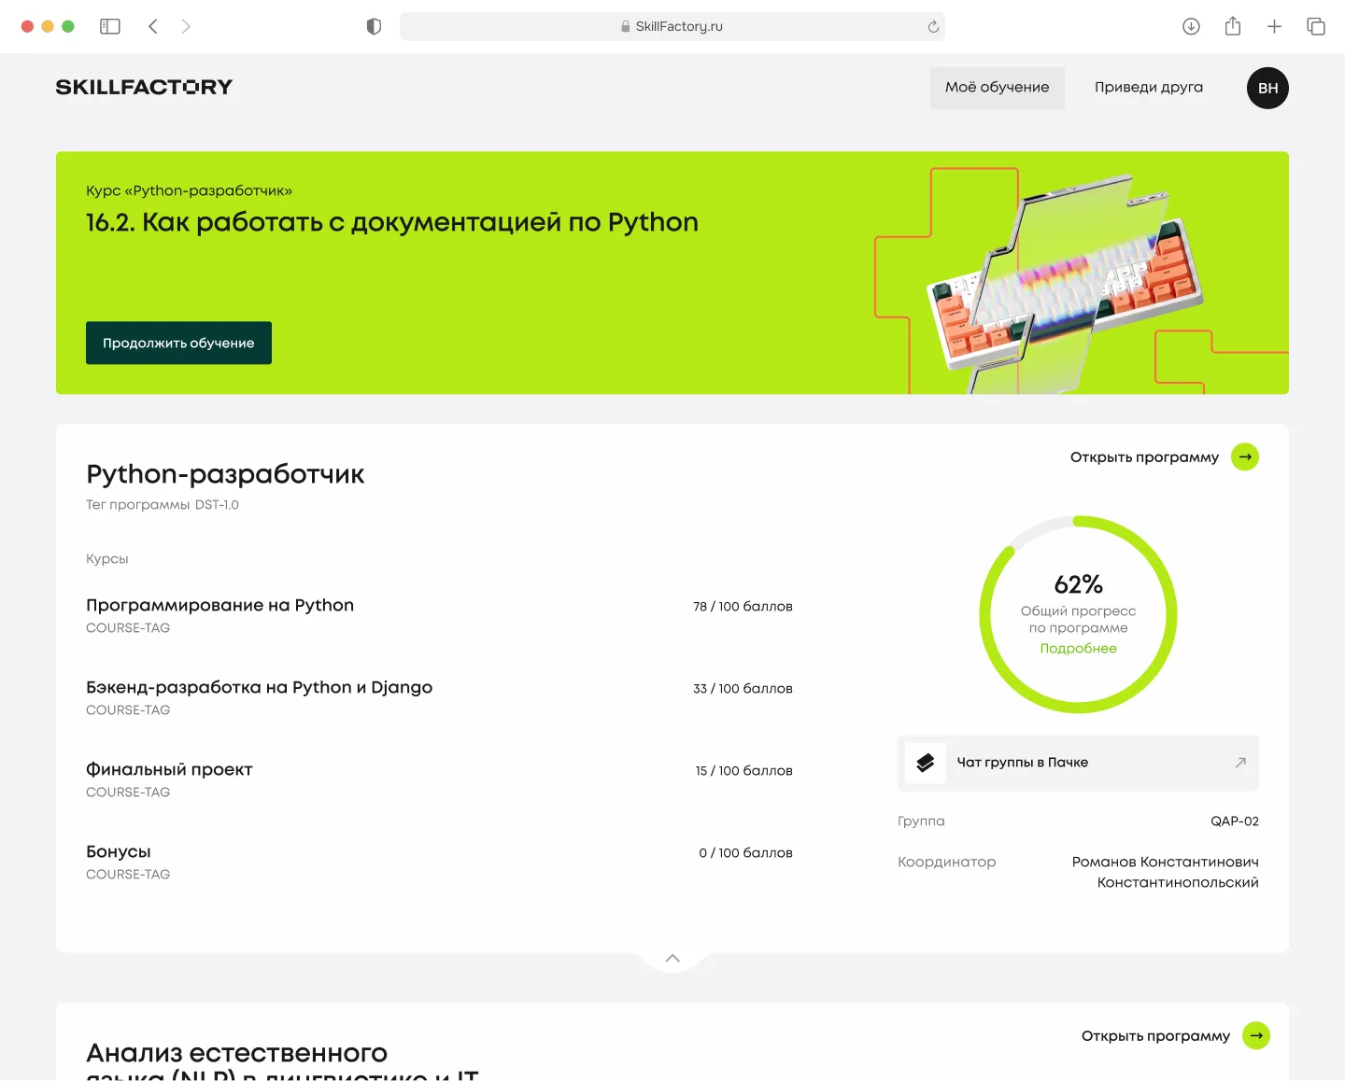Image resolution: width=1345 pixels, height=1081 pixels.
Task: Click the program tag DST-1.0
Action: 217,505
